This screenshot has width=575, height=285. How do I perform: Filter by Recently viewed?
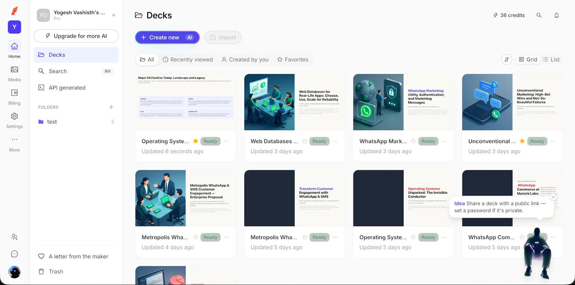click(x=188, y=60)
